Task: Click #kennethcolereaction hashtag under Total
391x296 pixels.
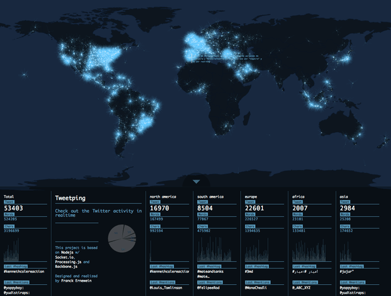Action: 24,272
